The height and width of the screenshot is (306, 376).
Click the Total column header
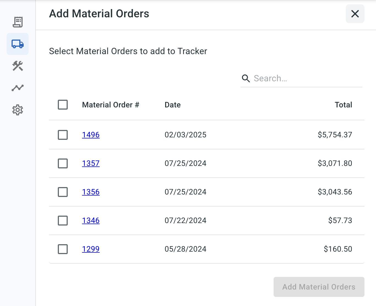pos(343,105)
